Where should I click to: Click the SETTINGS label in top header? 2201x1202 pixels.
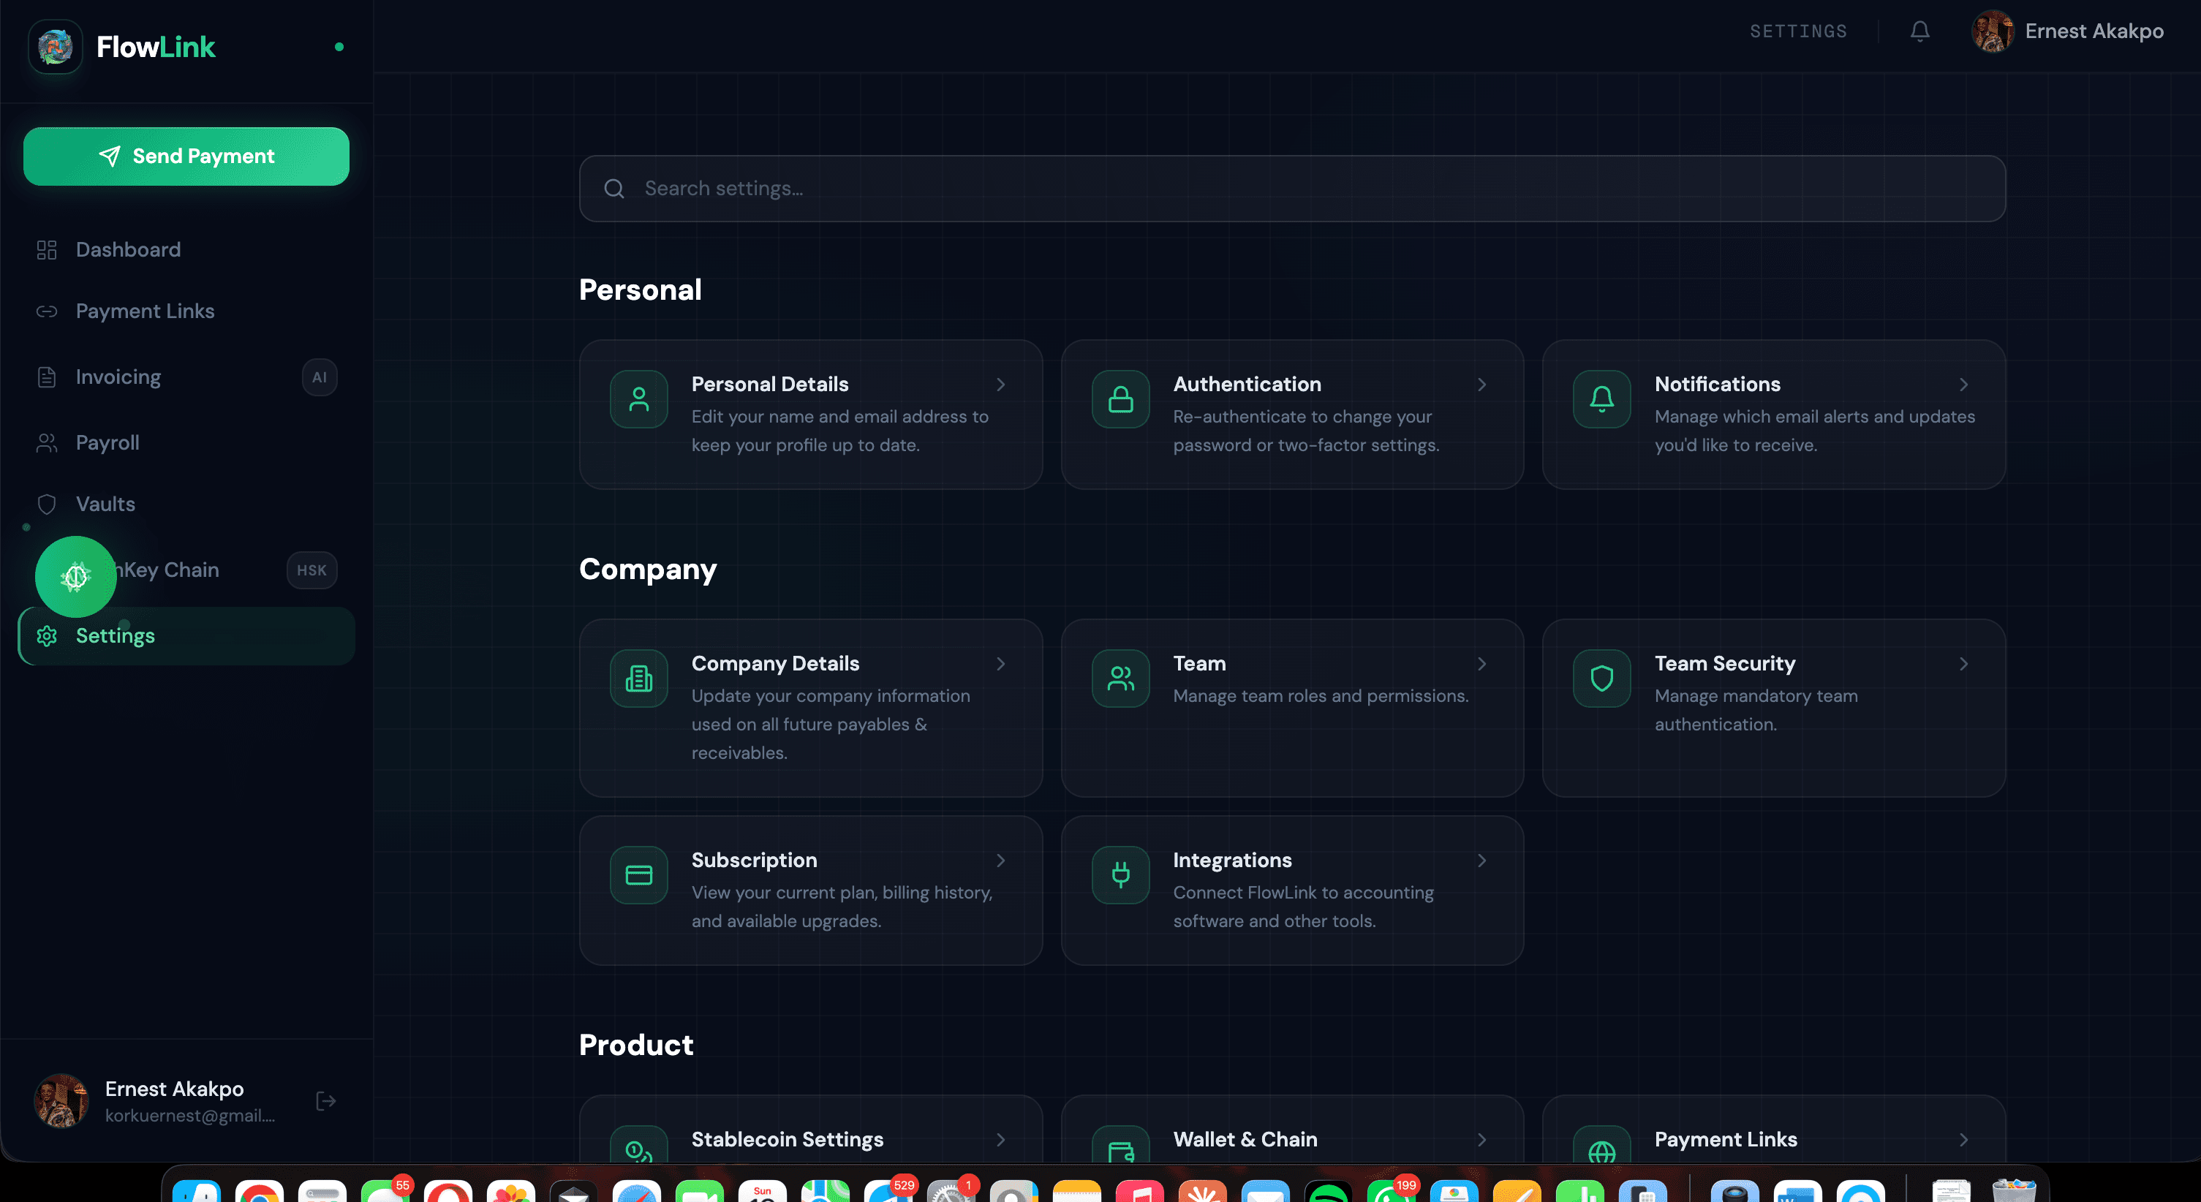pos(1797,31)
